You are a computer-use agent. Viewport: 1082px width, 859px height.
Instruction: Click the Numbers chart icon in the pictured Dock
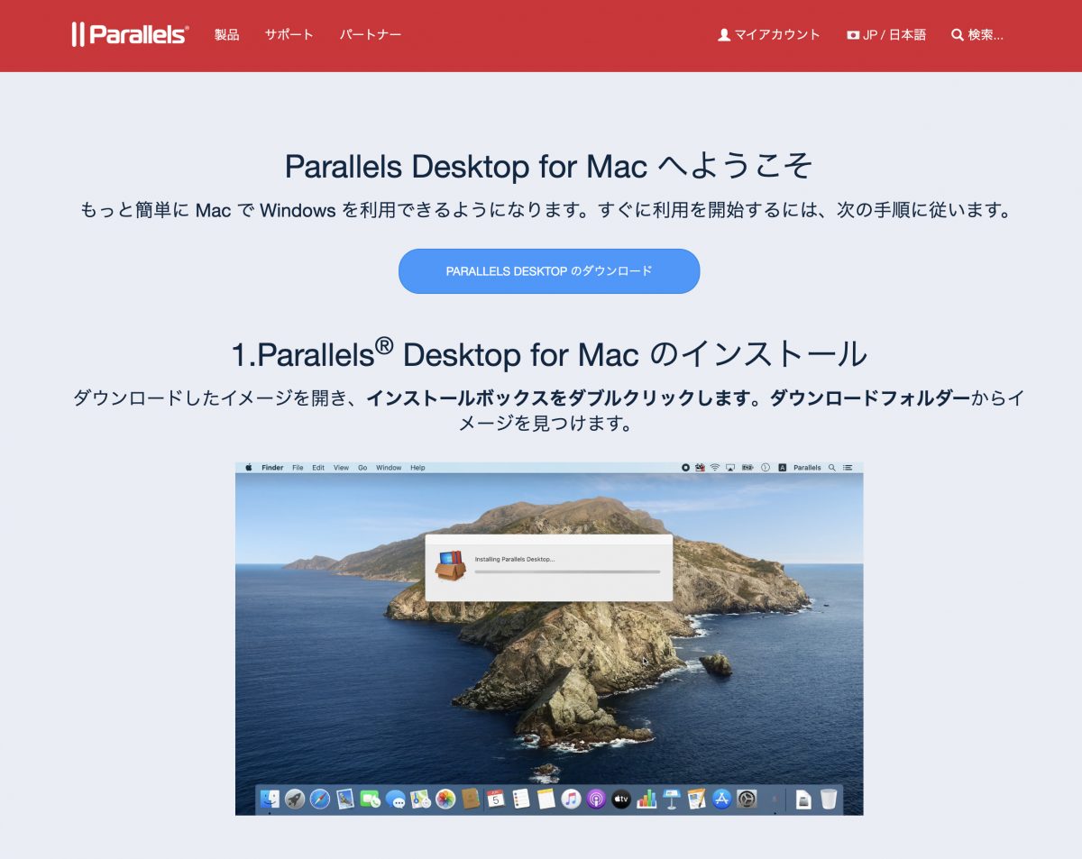click(646, 799)
